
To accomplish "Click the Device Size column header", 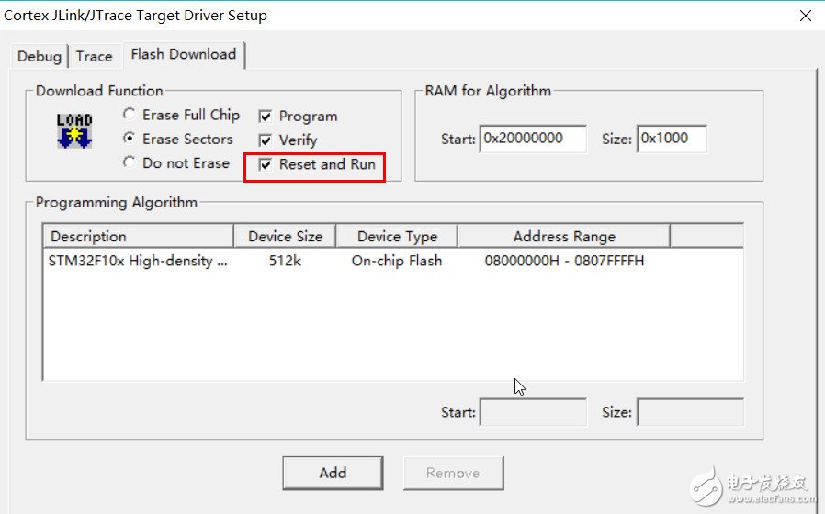I will pos(285,236).
